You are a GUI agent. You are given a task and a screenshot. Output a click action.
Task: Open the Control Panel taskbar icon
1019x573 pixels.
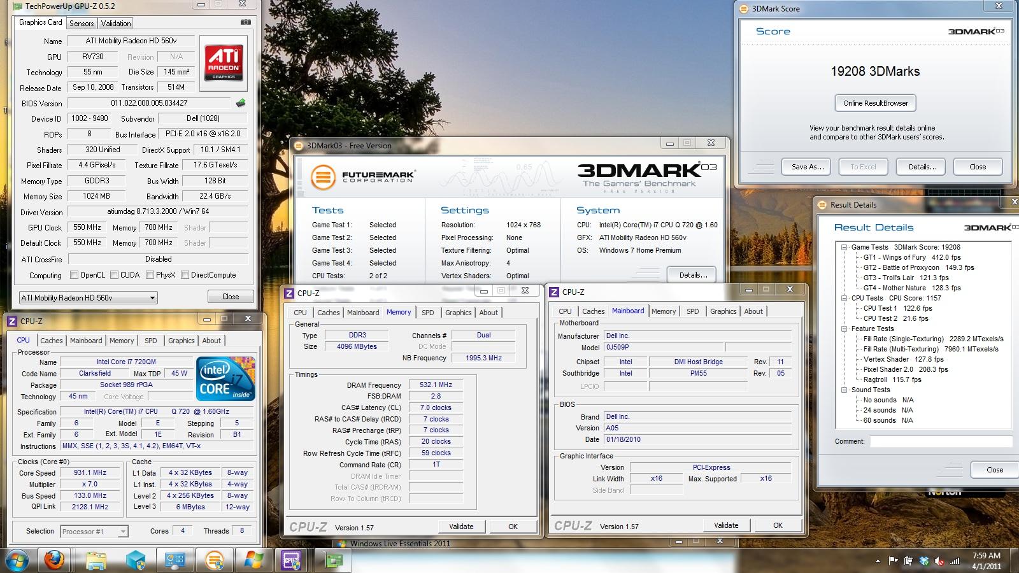click(175, 561)
